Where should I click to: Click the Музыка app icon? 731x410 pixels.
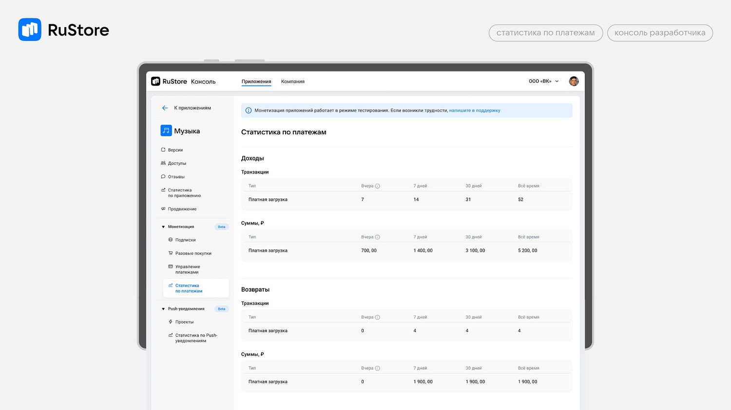[x=166, y=131]
